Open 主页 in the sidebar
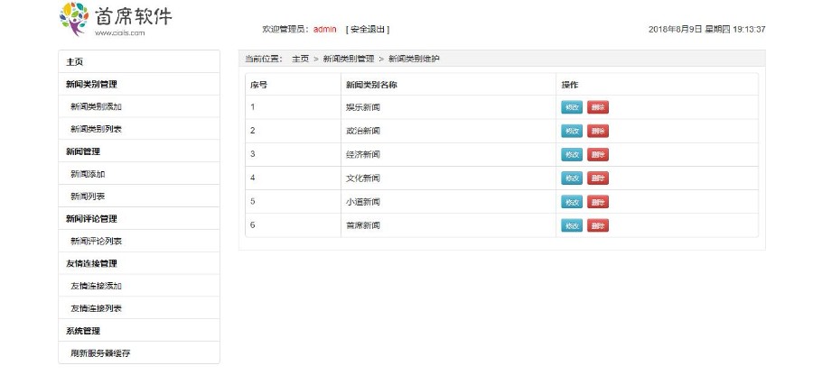 click(139, 61)
